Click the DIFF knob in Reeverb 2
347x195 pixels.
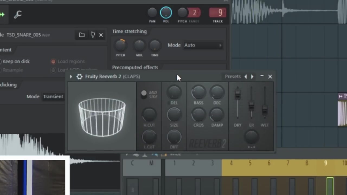point(174,137)
